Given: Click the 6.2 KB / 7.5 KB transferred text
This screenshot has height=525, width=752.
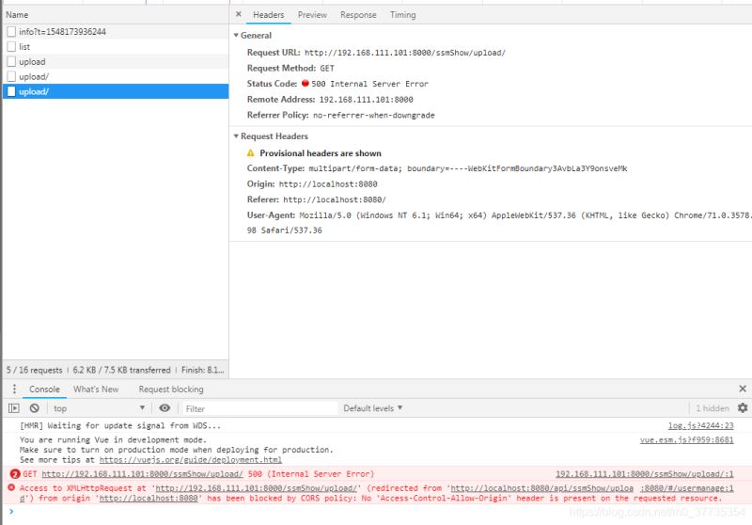Looking at the screenshot, I should point(121,370).
